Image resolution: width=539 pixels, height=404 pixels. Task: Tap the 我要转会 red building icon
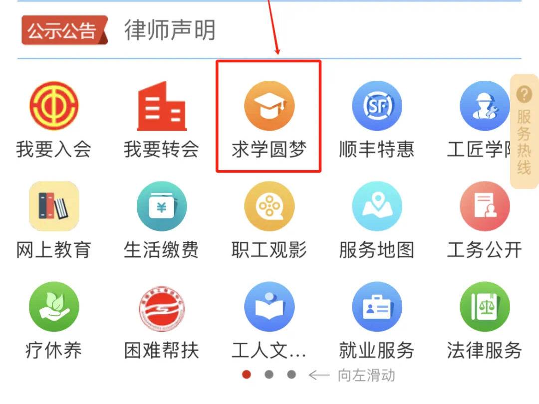point(162,106)
